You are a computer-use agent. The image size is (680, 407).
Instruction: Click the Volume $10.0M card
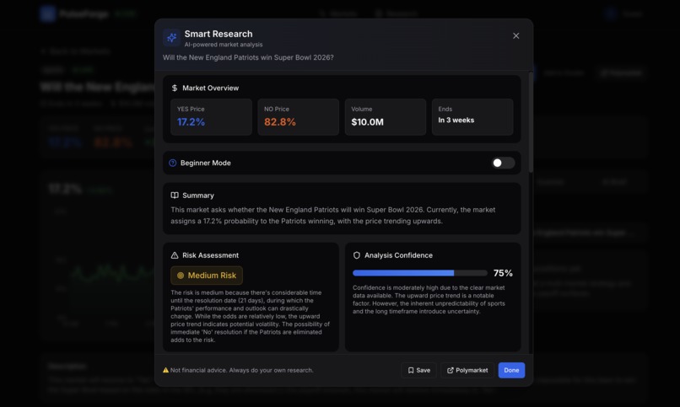(x=386, y=117)
